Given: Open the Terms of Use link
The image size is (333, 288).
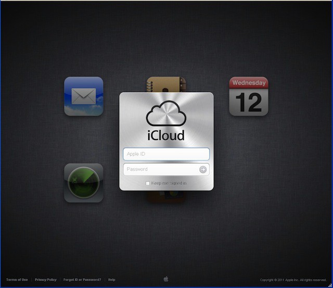Looking at the screenshot, I should tap(17, 280).
